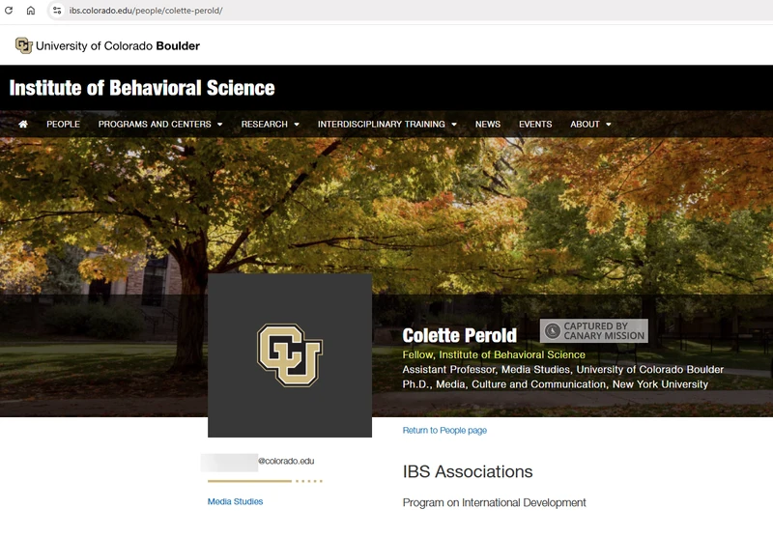
Task: Open the EVENTS menu item
Action: [535, 125]
